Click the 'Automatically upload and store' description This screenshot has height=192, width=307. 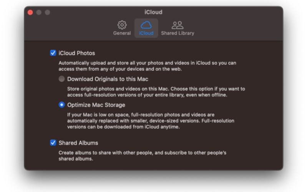tap(148, 66)
